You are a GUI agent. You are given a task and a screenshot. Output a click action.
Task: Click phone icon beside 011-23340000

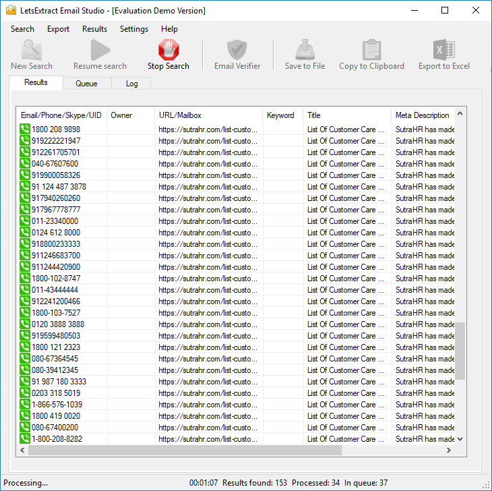pyautogui.click(x=25, y=221)
